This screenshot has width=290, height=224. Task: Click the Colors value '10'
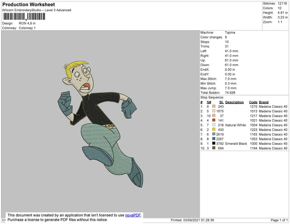tap(279, 8)
